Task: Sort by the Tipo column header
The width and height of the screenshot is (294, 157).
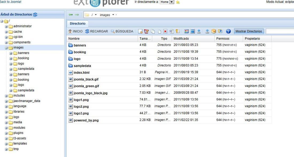Action: tap(162, 38)
